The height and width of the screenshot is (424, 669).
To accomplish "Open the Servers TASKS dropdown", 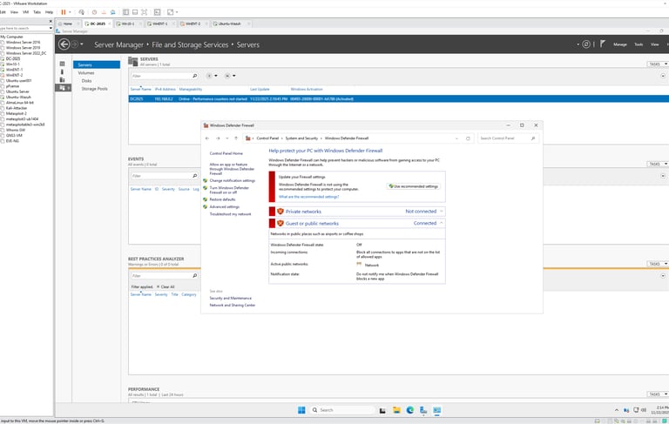I will tap(657, 64).
